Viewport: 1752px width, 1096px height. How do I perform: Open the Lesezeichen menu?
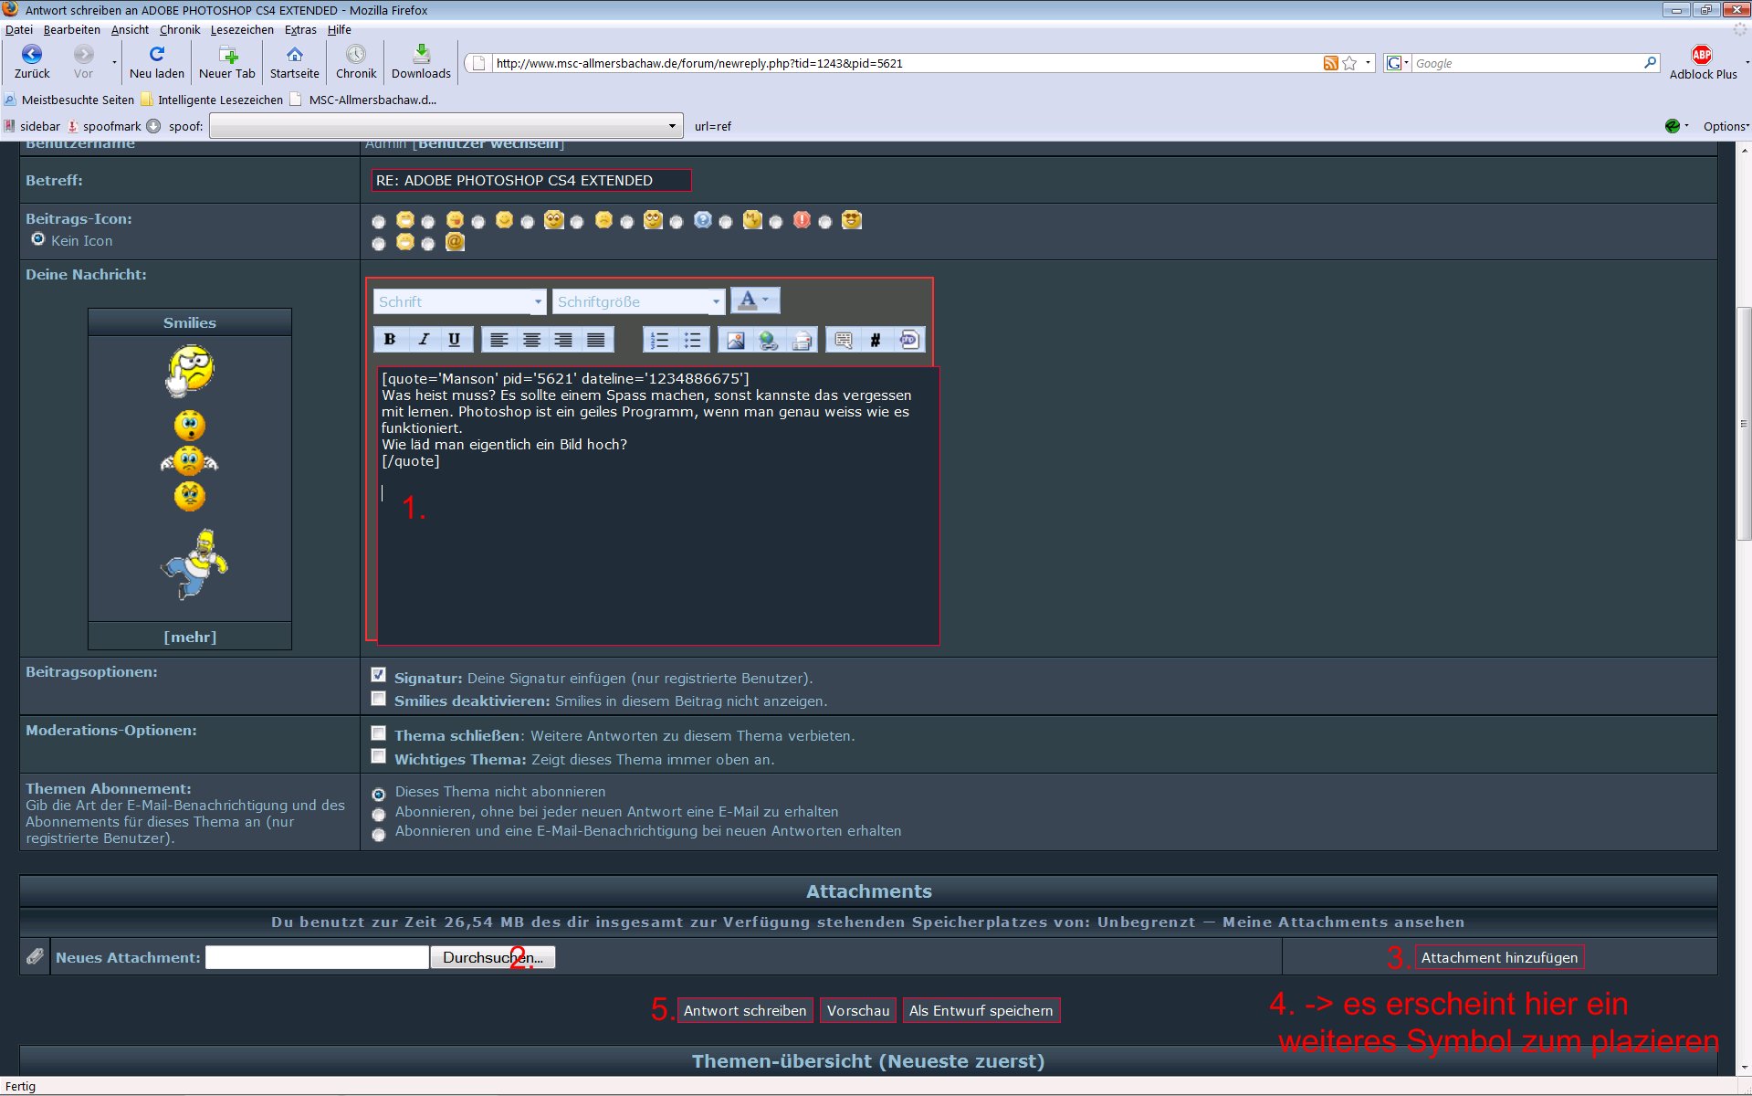242,29
